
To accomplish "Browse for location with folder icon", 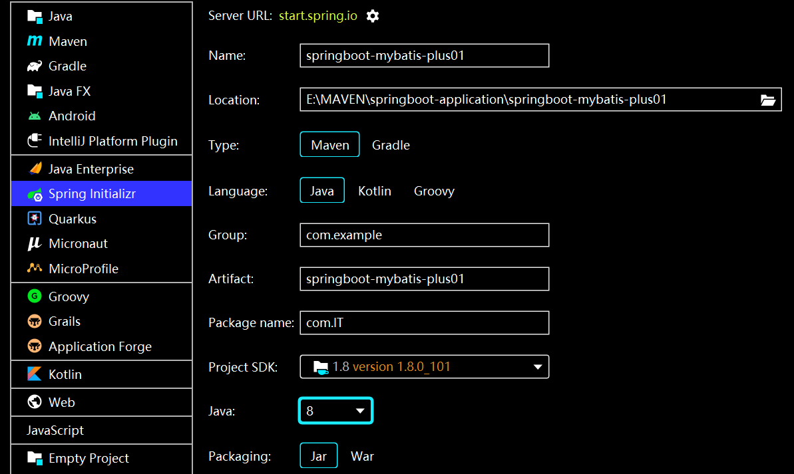I will [768, 100].
